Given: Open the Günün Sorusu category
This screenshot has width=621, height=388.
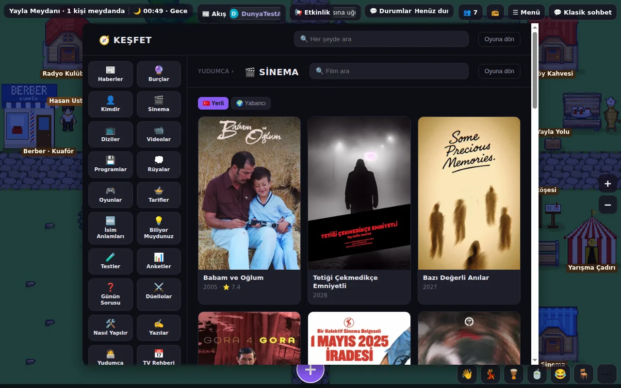Looking at the screenshot, I should click(111, 294).
